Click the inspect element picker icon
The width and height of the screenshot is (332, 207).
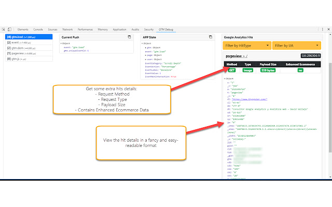4,29
